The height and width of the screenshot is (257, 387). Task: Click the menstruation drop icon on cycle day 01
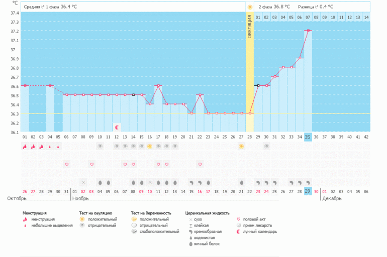[x=25, y=147]
